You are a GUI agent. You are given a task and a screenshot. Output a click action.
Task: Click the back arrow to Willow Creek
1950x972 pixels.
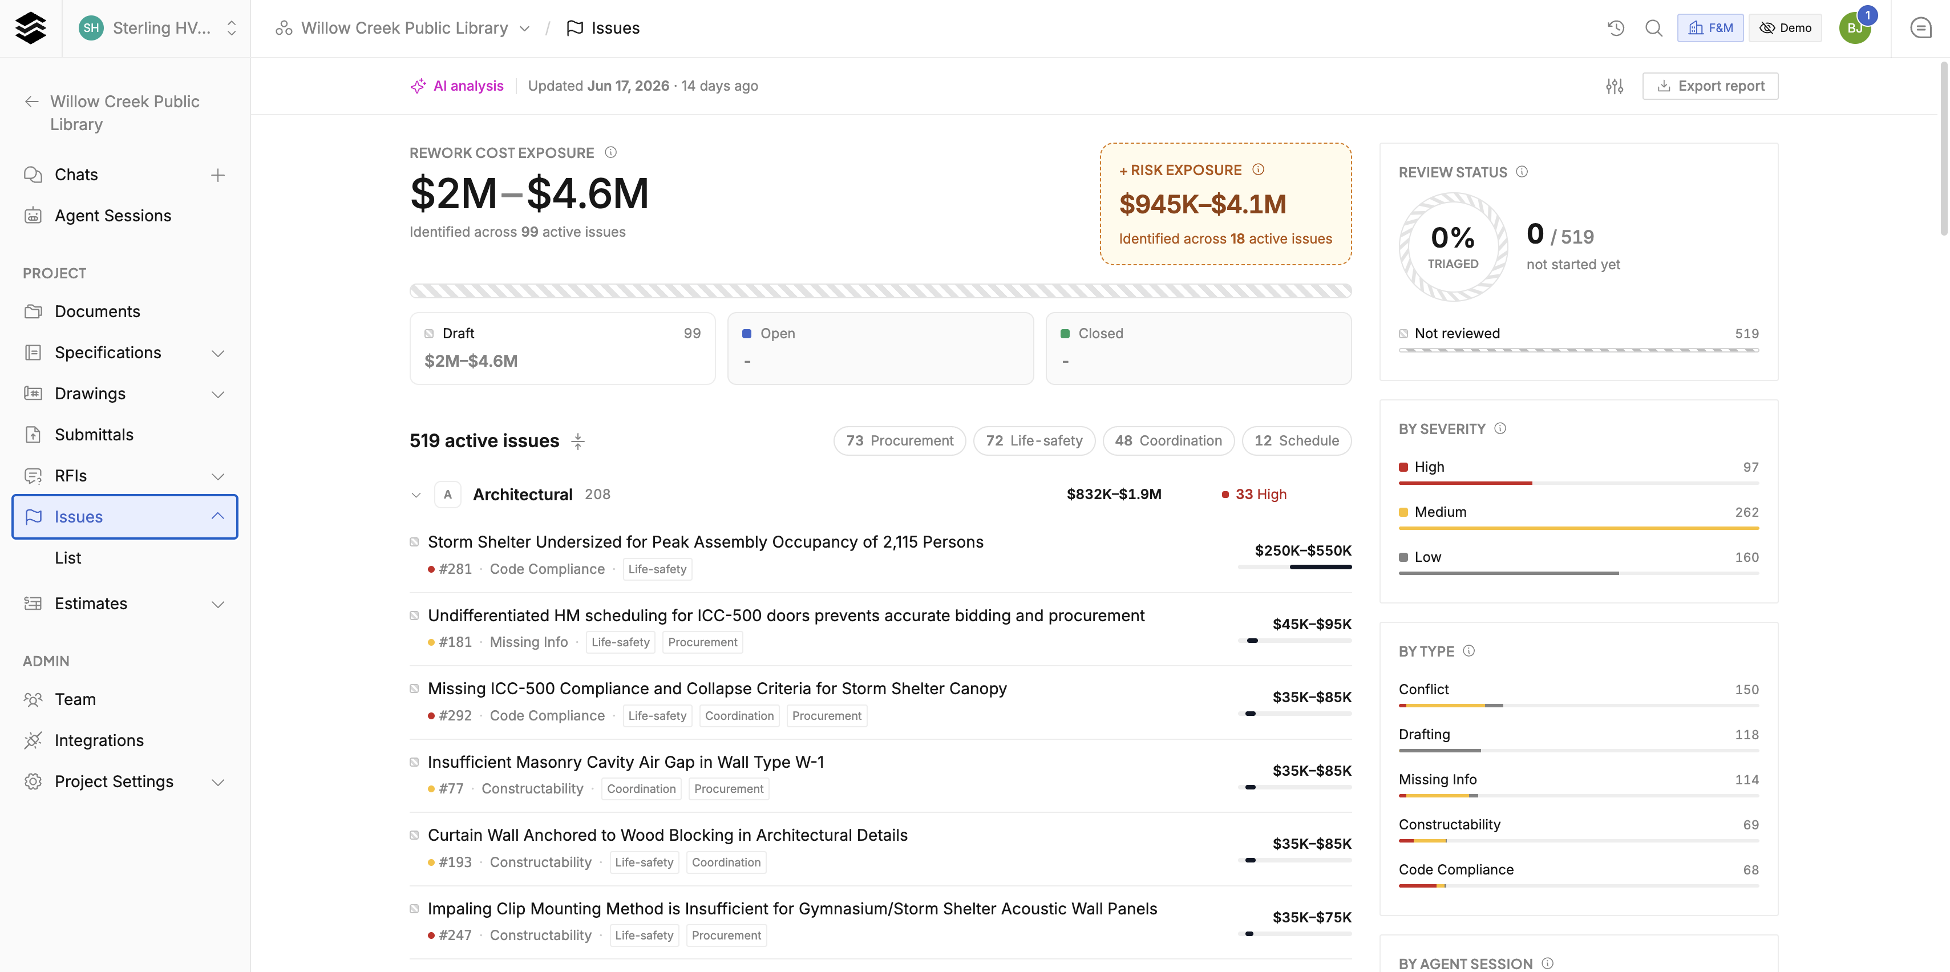click(32, 102)
